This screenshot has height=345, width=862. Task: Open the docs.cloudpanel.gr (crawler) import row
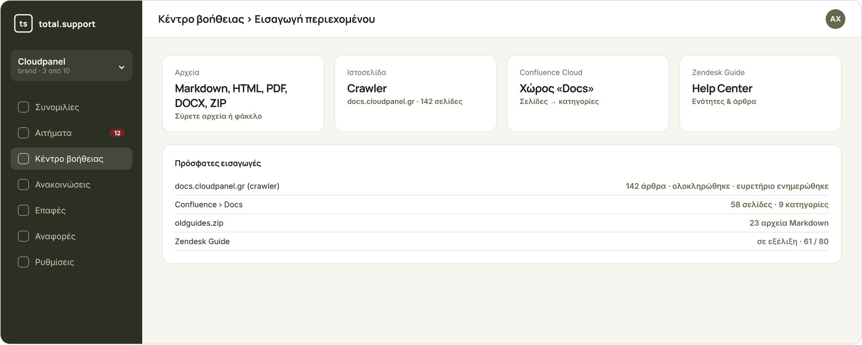(501, 186)
